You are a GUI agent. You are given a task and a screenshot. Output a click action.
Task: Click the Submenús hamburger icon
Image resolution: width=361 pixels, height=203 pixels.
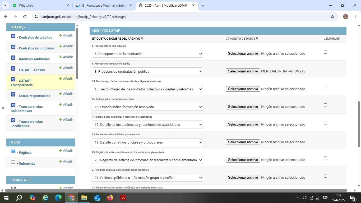tap(13, 162)
